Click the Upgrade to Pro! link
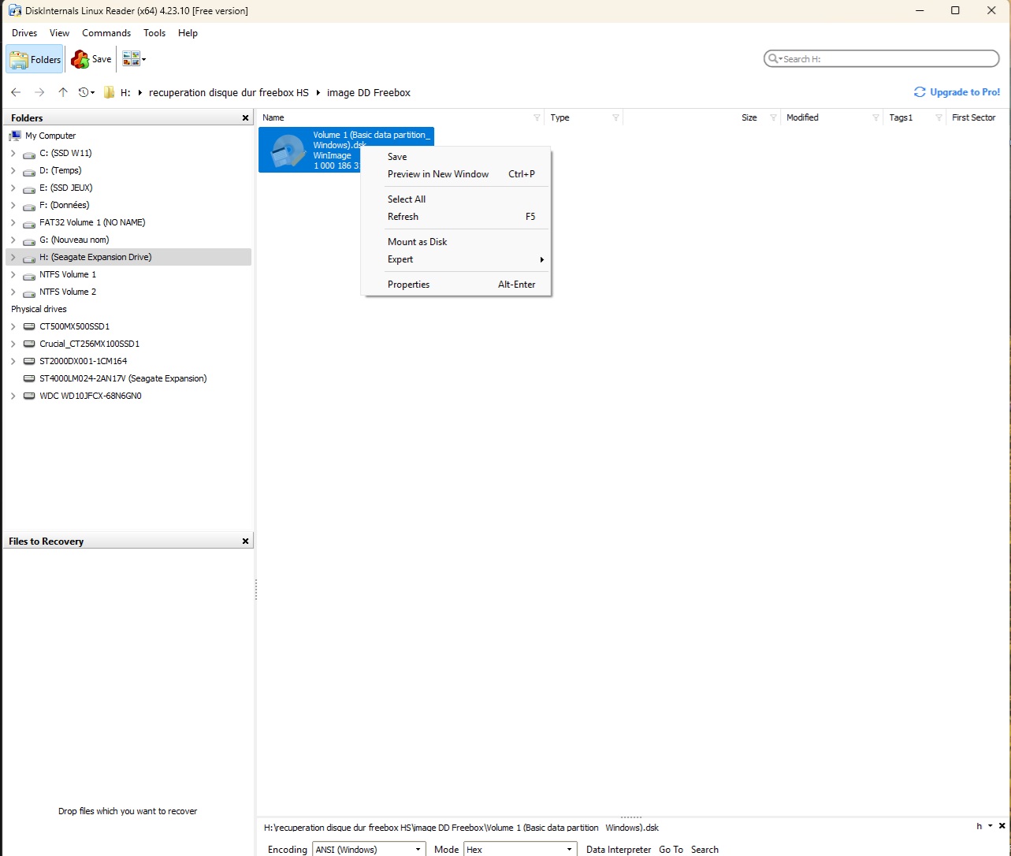 point(957,92)
